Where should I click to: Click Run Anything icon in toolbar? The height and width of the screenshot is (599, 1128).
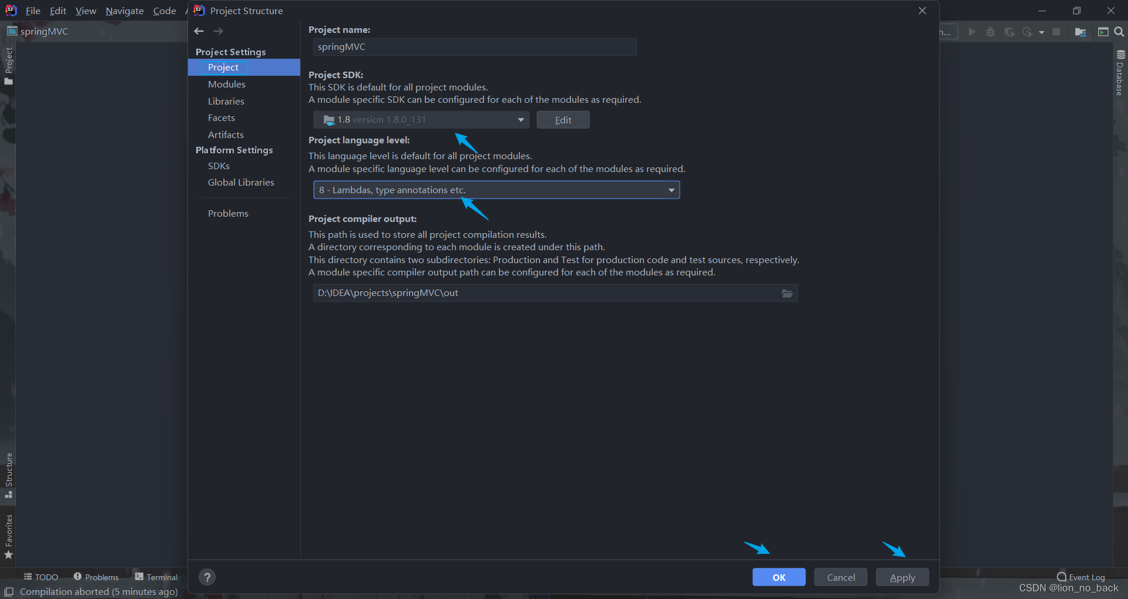click(x=1103, y=32)
